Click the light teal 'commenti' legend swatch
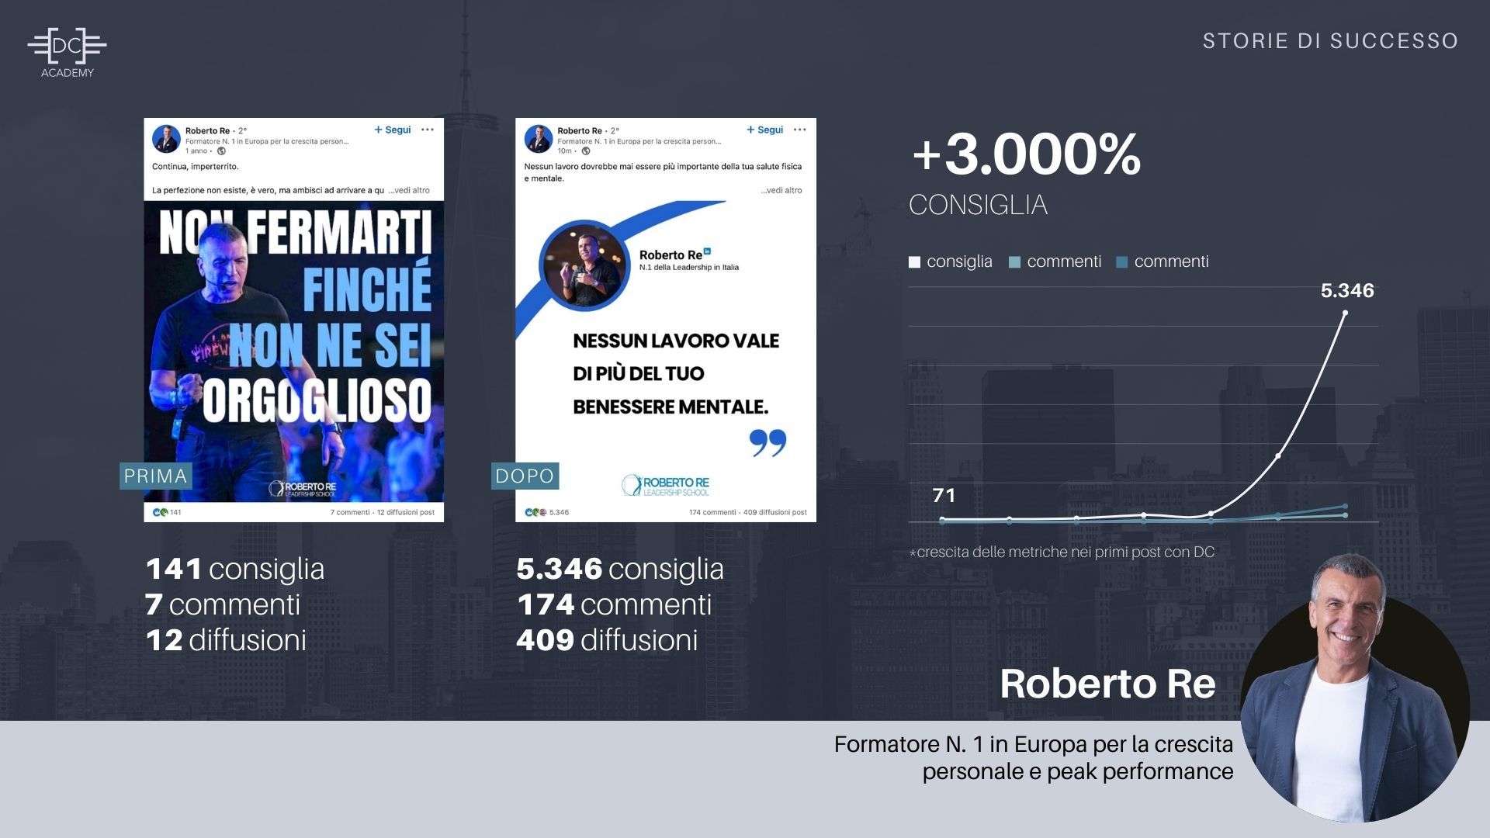Image resolution: width=1490 pixels, height=838 pixels. (x=1014, y=262)
